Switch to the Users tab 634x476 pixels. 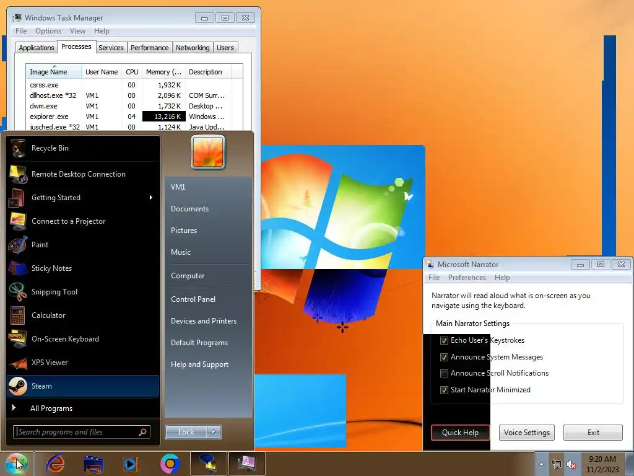coord(225,48)
